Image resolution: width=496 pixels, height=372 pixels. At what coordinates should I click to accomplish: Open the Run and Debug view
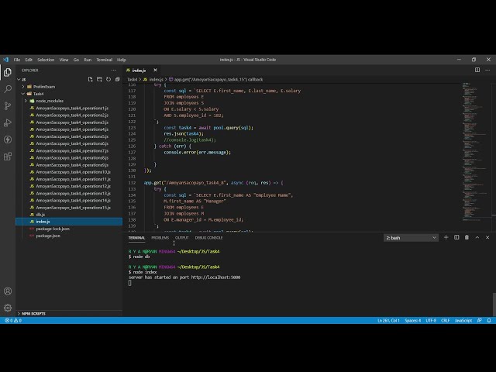pos(8,122)
